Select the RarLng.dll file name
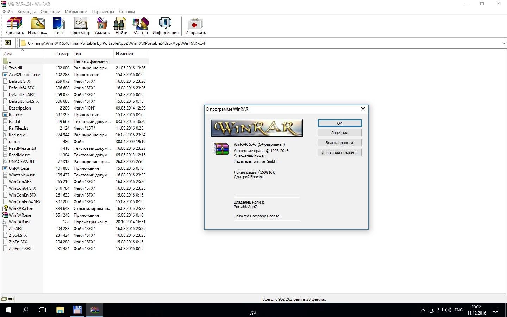The width and height of the screenshot is (507, 317). (x=18, y=135)
